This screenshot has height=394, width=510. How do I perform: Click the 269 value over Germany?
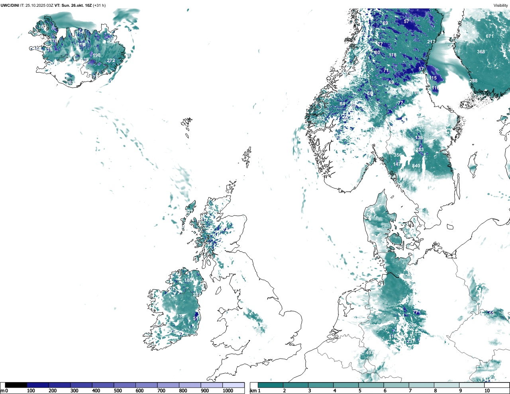coord(412,326)
